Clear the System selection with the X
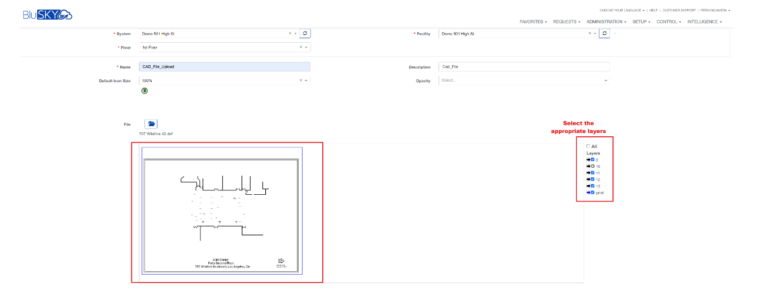Screen dimensions: 780x304 290,34
